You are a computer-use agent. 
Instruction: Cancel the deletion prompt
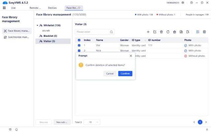pos(110,74)
